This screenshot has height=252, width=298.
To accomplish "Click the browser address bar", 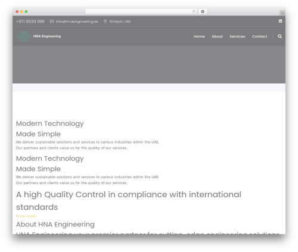I will tap(141, 11).
